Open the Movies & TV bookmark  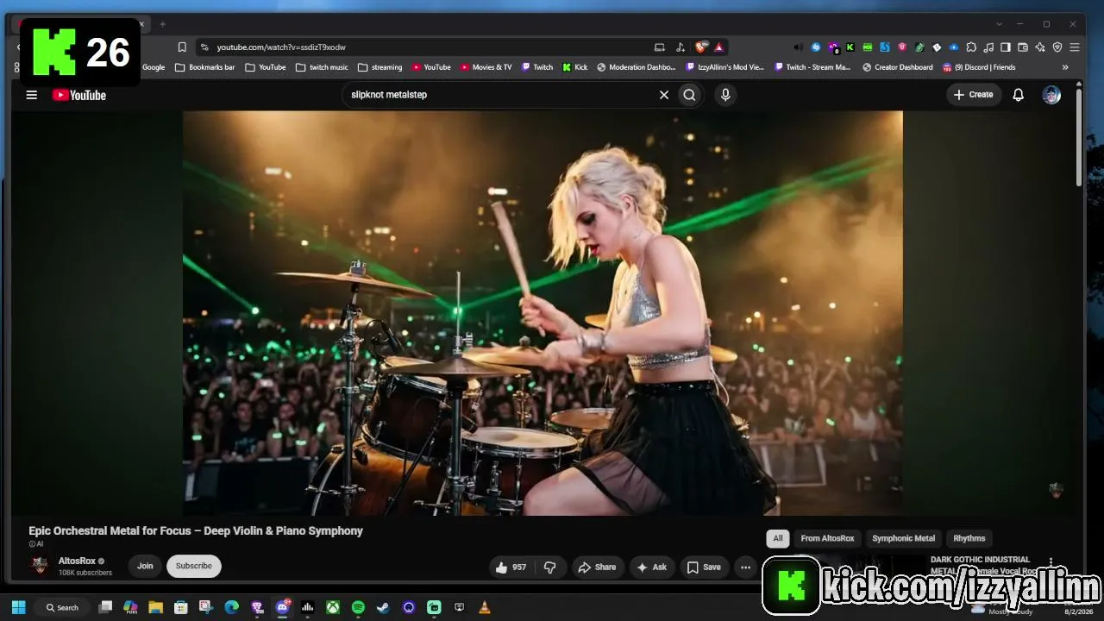click(x=486, y=67)
